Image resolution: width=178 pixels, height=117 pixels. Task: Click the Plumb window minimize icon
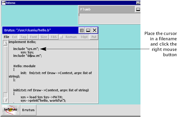(138, 9)
